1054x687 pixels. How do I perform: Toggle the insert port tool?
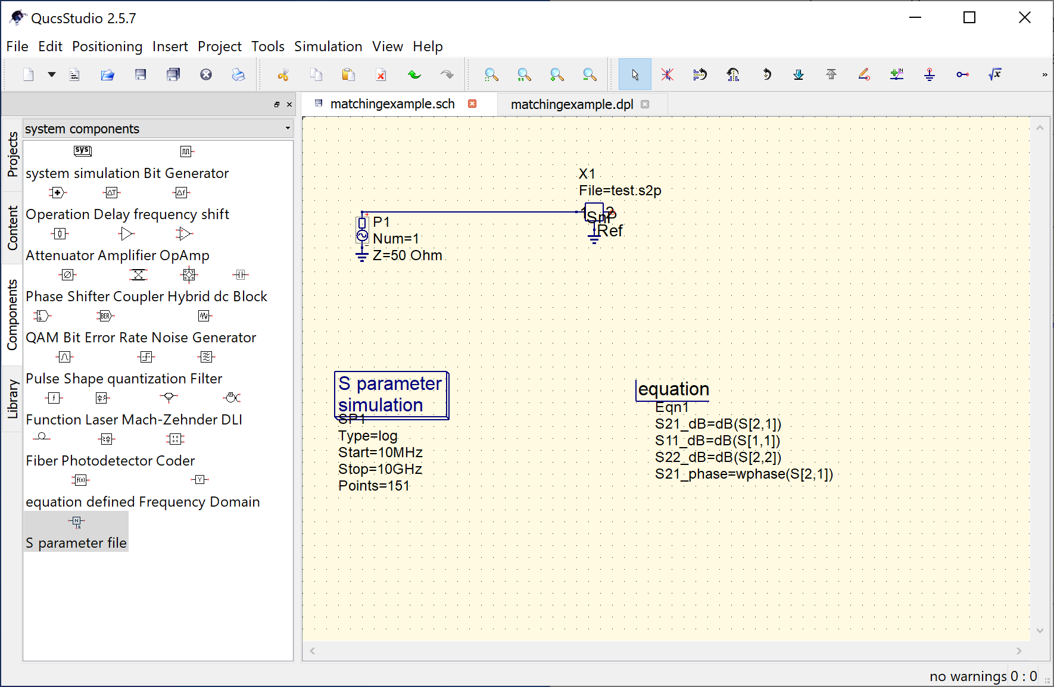(962, 74)
